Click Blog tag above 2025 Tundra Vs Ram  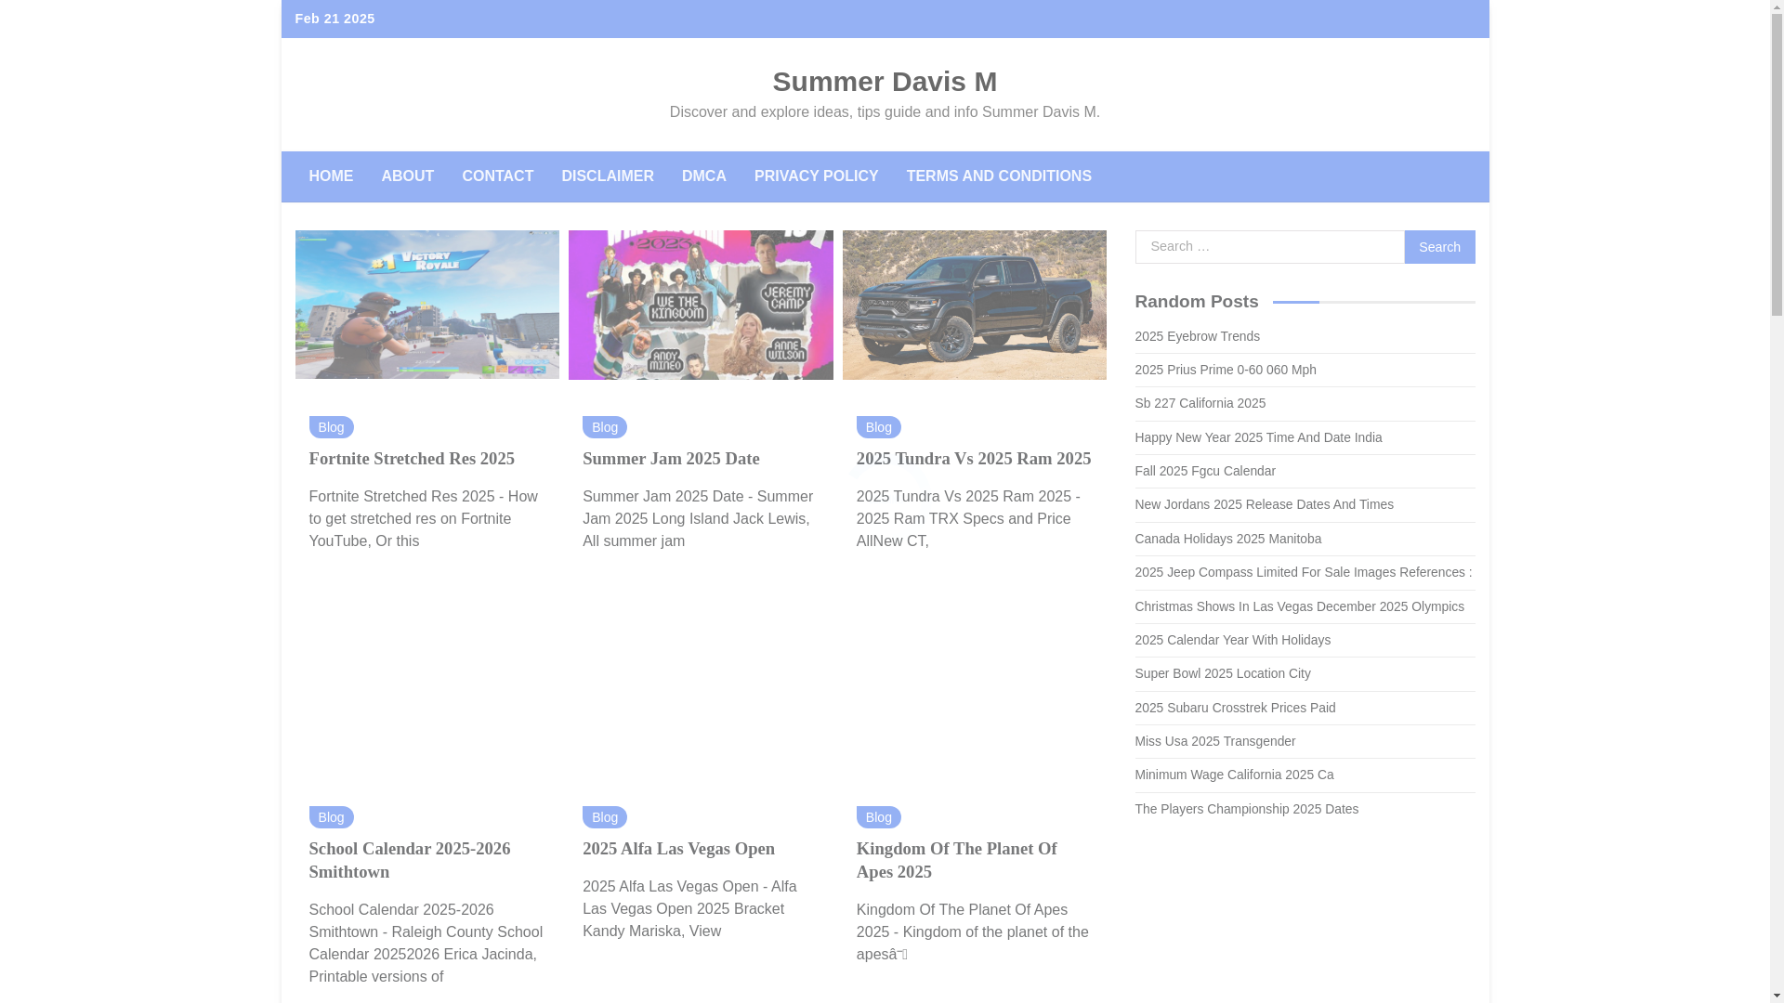878,427
